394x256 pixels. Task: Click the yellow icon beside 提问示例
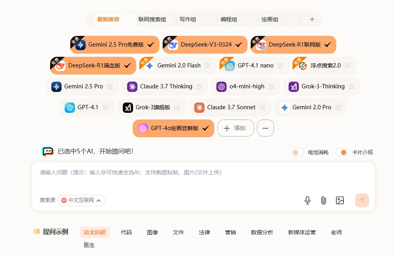(x=36, y=231)
